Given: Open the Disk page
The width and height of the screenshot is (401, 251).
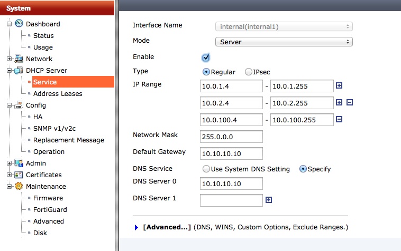Looking at the screenshot, I should click(x=40, y=233).
